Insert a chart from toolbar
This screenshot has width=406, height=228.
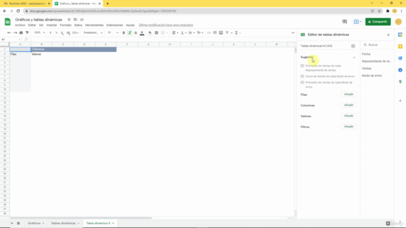pyautogui.click(x=221, y=33)
